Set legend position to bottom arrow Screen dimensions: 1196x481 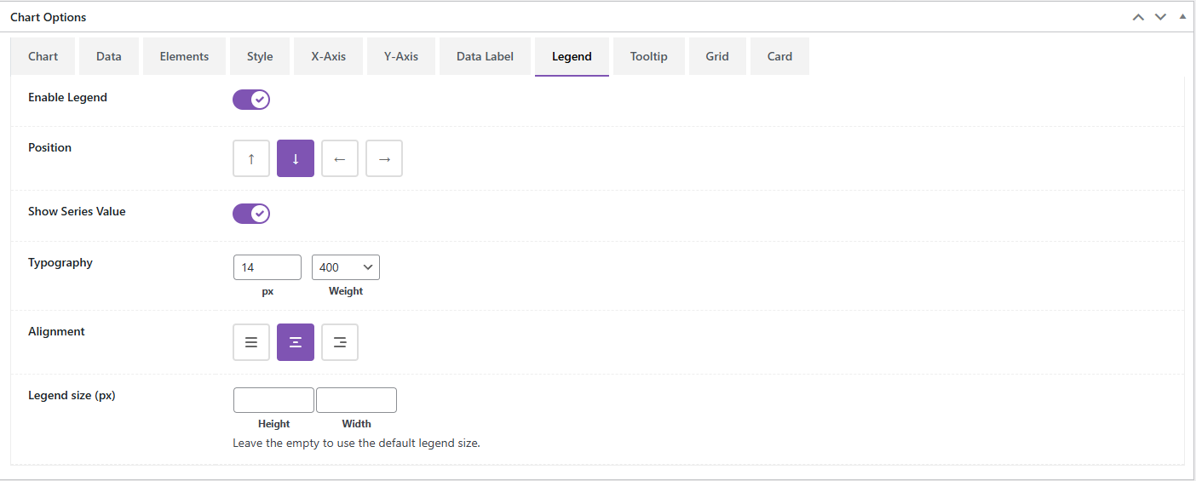pyautogui.click(x=296, y=158)
